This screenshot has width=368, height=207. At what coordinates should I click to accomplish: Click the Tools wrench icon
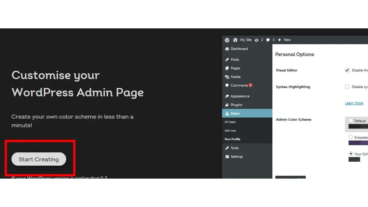[227, 148]
